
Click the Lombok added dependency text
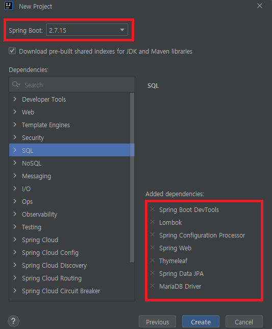pyautogui.click(x=170, y=222)
